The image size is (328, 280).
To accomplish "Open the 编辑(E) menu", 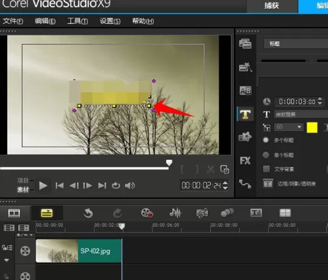I will (x=45, y=21).
